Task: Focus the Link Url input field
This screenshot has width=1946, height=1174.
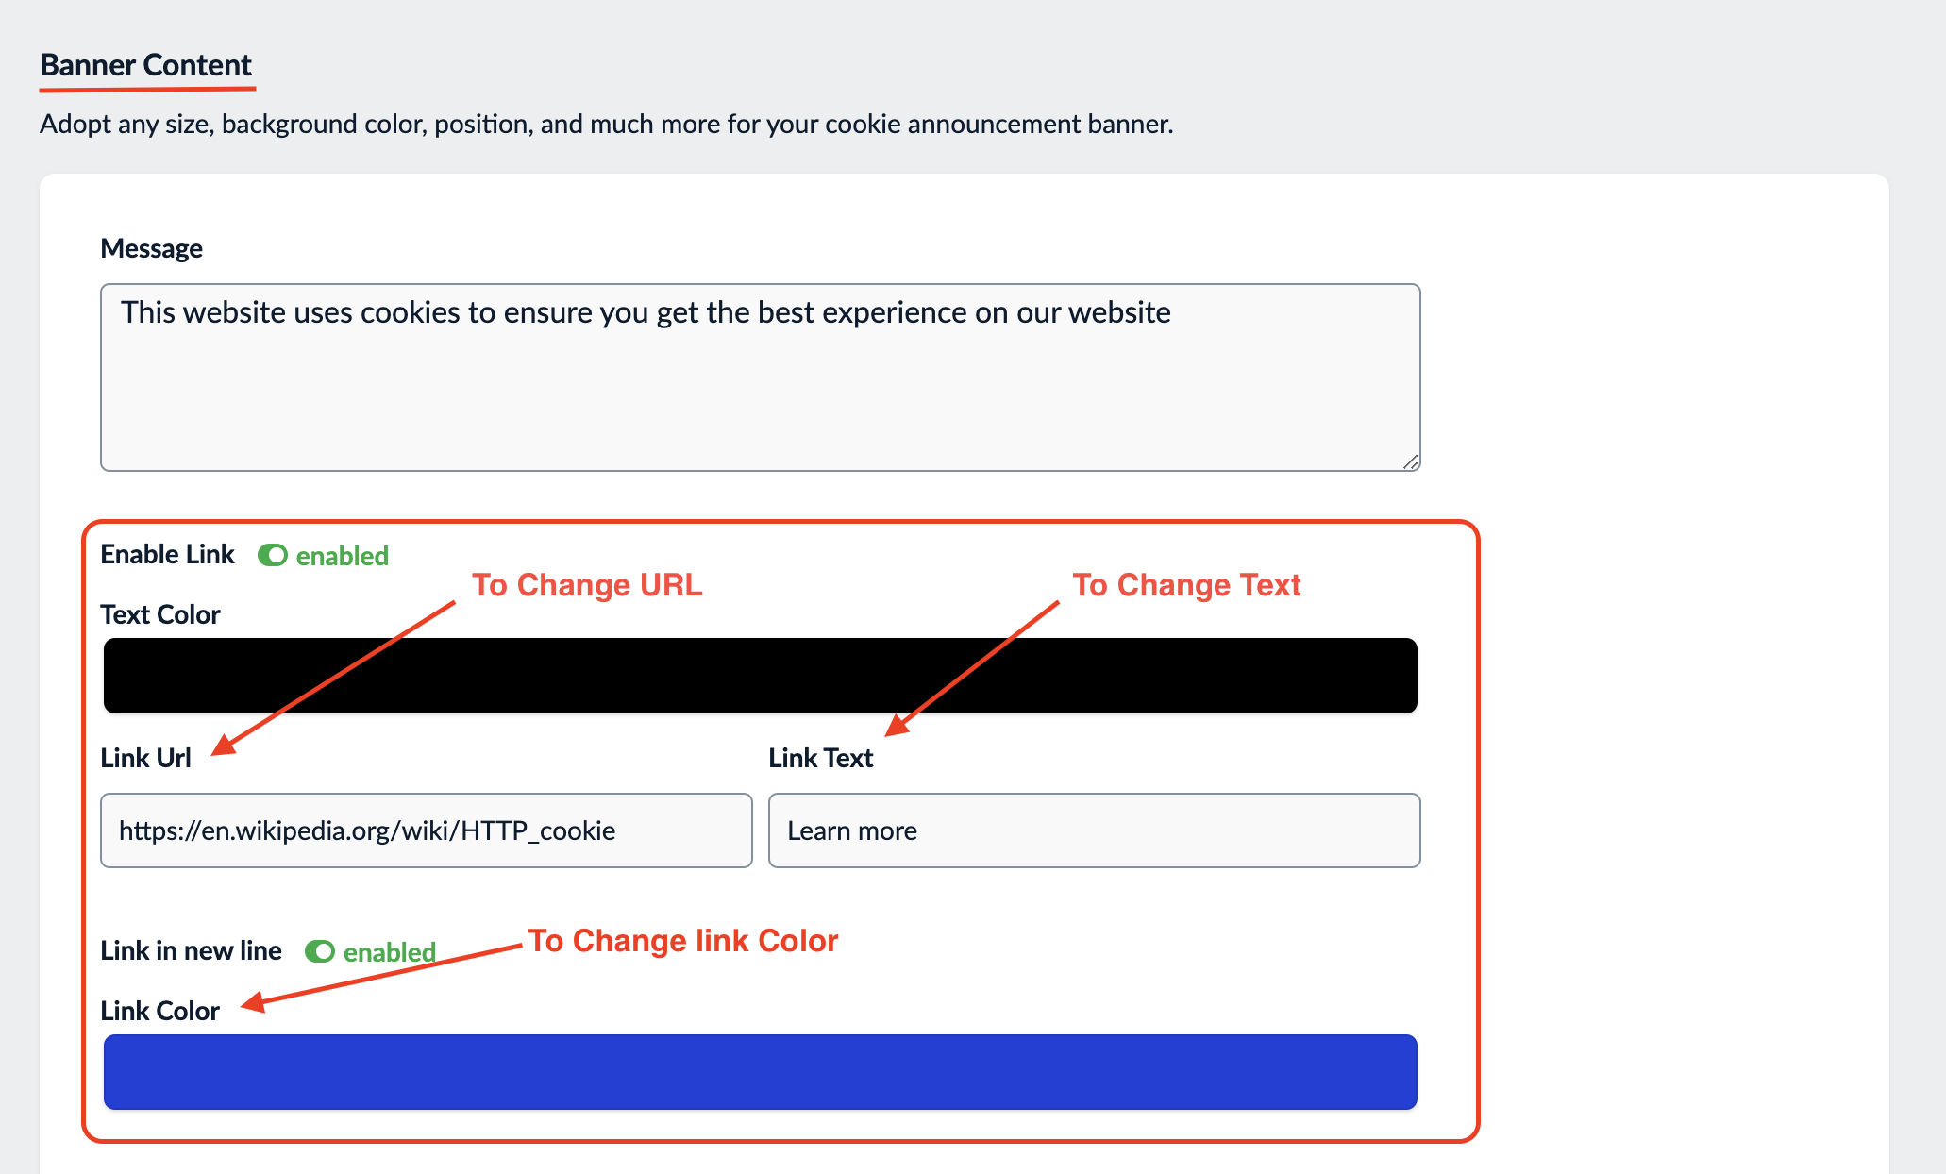Action: (427, 830)
